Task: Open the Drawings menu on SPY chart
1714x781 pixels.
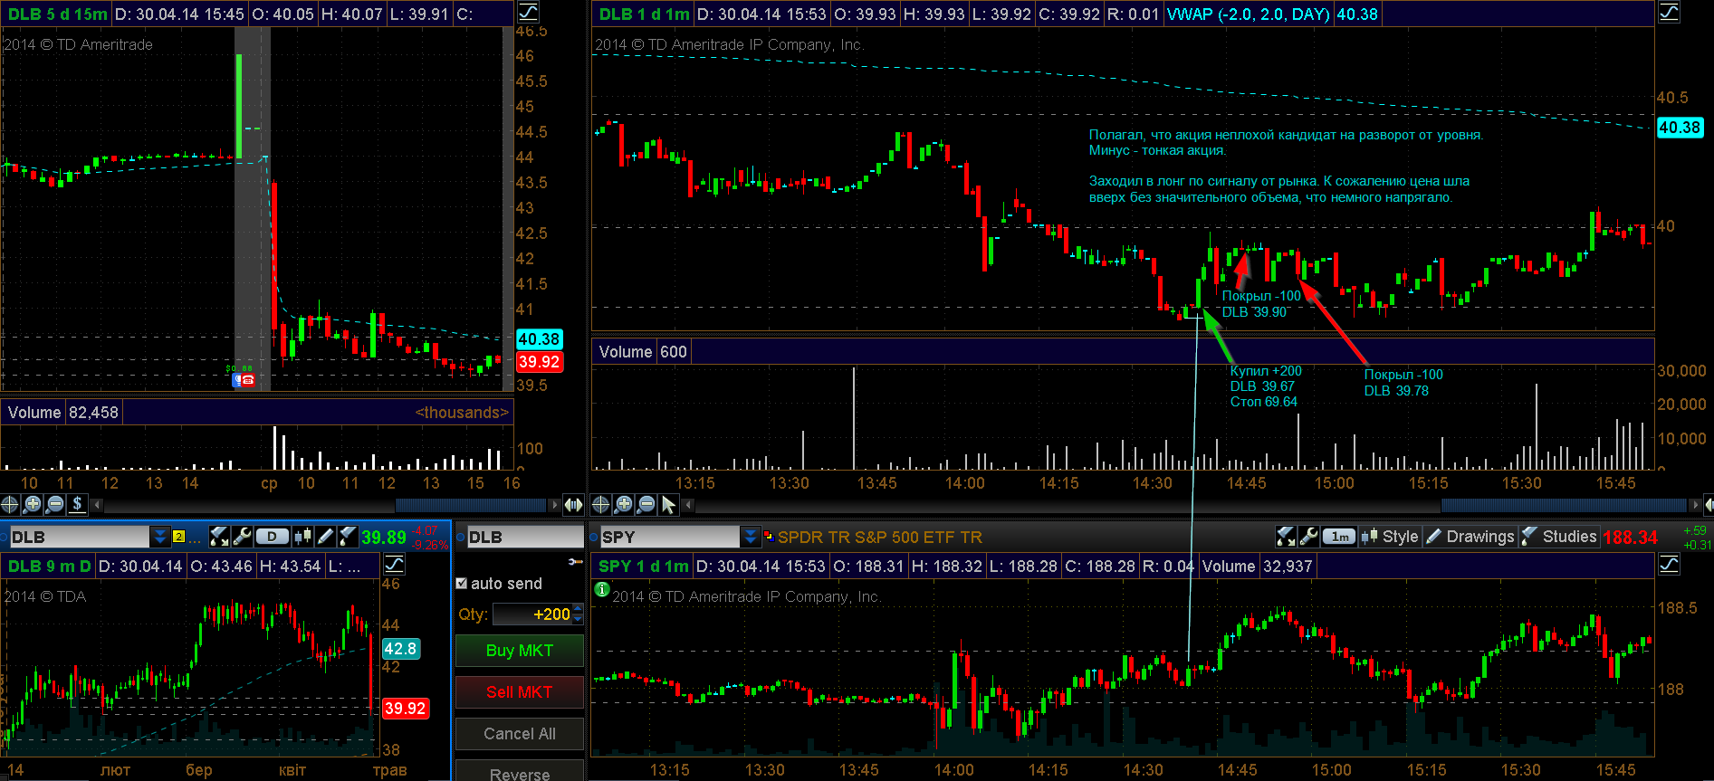Action: (x=1470, y=537)
